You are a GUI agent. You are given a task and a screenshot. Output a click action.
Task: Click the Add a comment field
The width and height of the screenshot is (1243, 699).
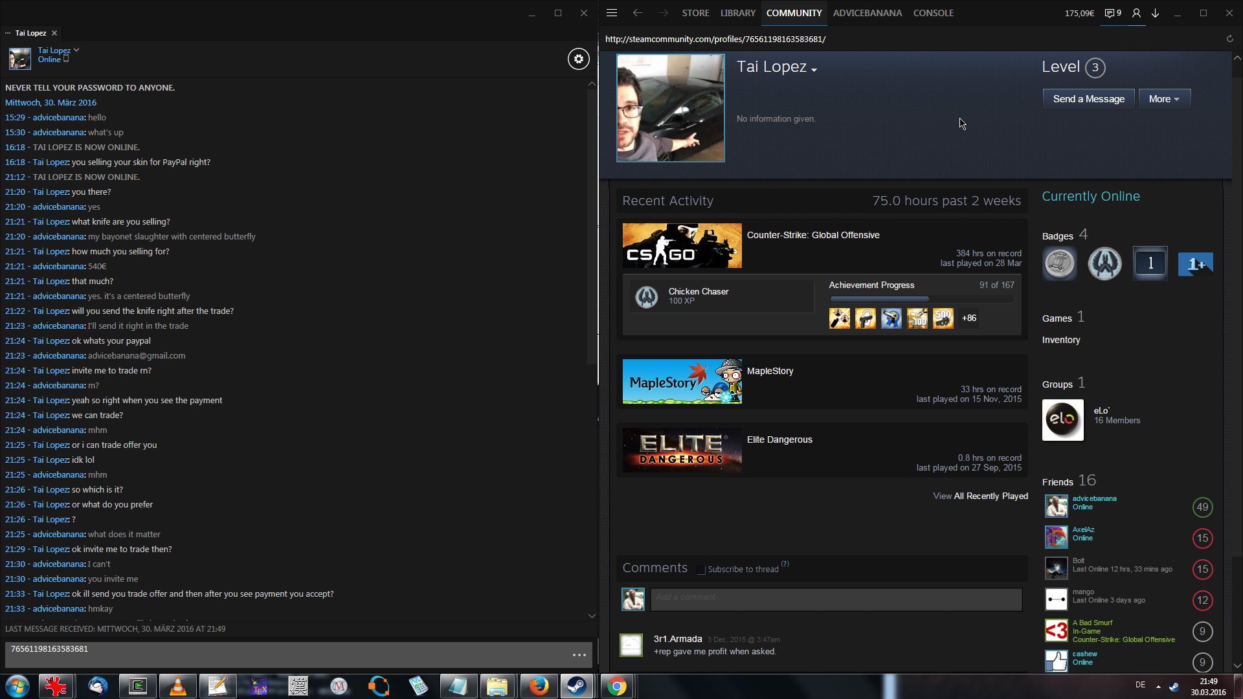point(836,599)
